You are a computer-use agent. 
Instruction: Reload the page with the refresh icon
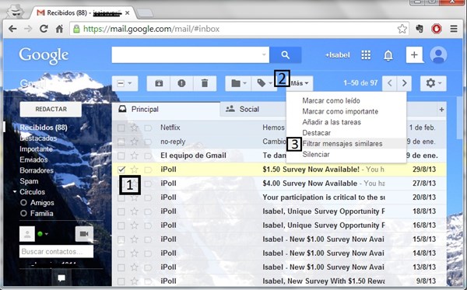click(44, 29)
